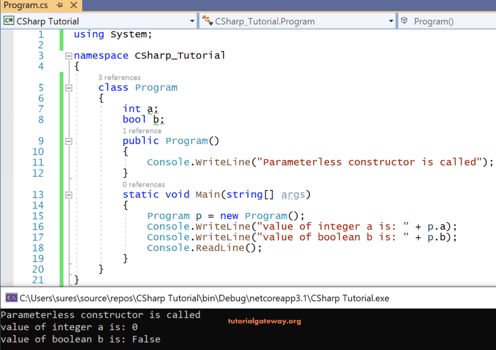Click line number 15 in the margin
496x350 pixels.
point(38,216)
